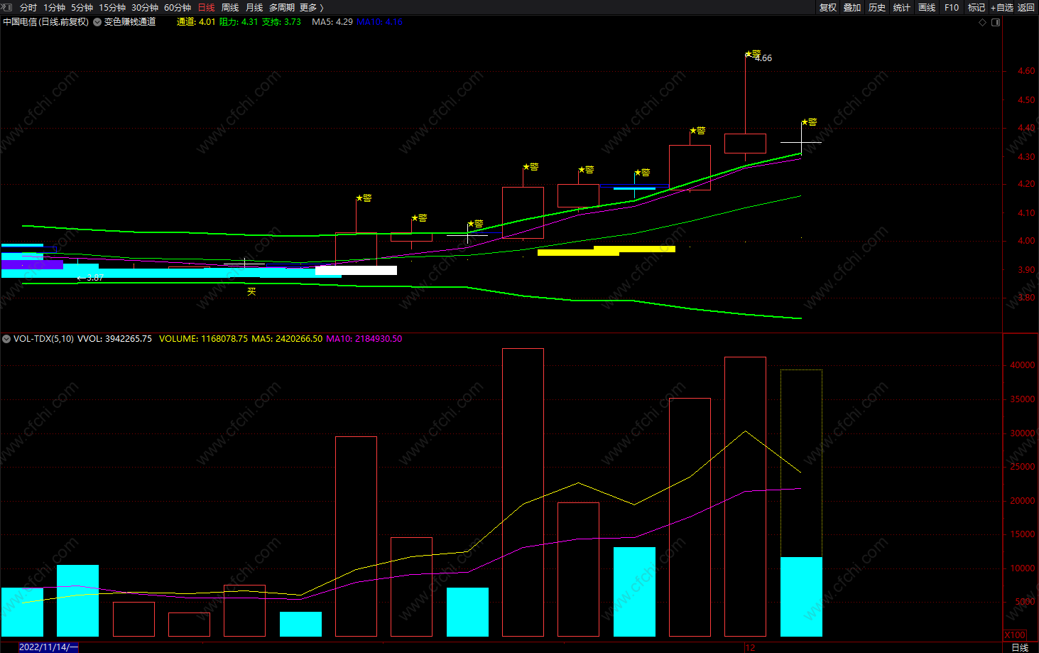This screenshot has height=653, width=1039.
Task: Select the 15分钟 timeframe
Action: [x=112, y=7]
